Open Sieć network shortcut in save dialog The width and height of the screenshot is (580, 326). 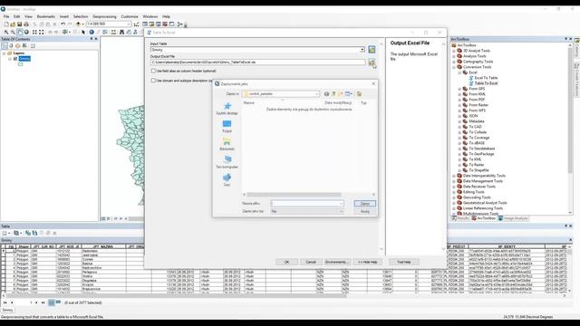[x=227, y=179]
